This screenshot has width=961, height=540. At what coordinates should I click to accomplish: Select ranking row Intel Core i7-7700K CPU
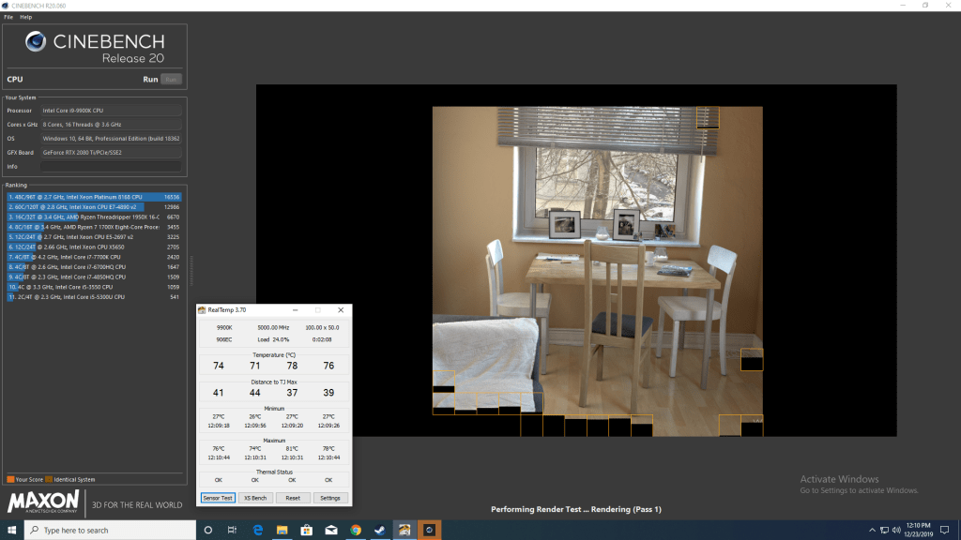click(94, 257)
